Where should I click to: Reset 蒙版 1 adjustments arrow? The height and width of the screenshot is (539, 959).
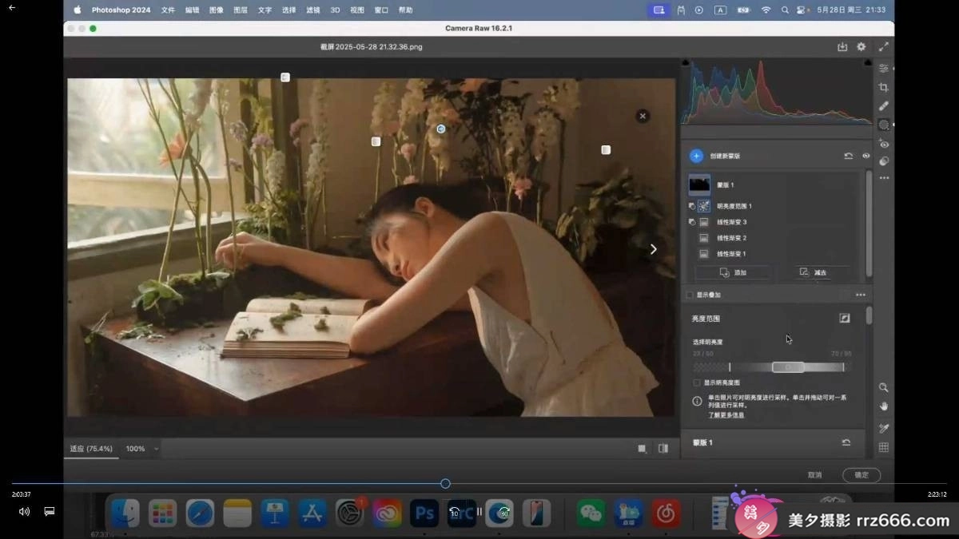[x=846, y=442]
